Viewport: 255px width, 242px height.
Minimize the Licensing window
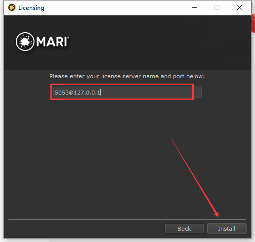195,7
